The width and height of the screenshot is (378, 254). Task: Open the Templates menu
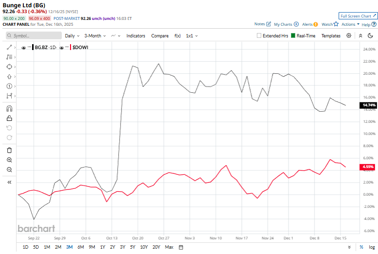pos(331,36)
